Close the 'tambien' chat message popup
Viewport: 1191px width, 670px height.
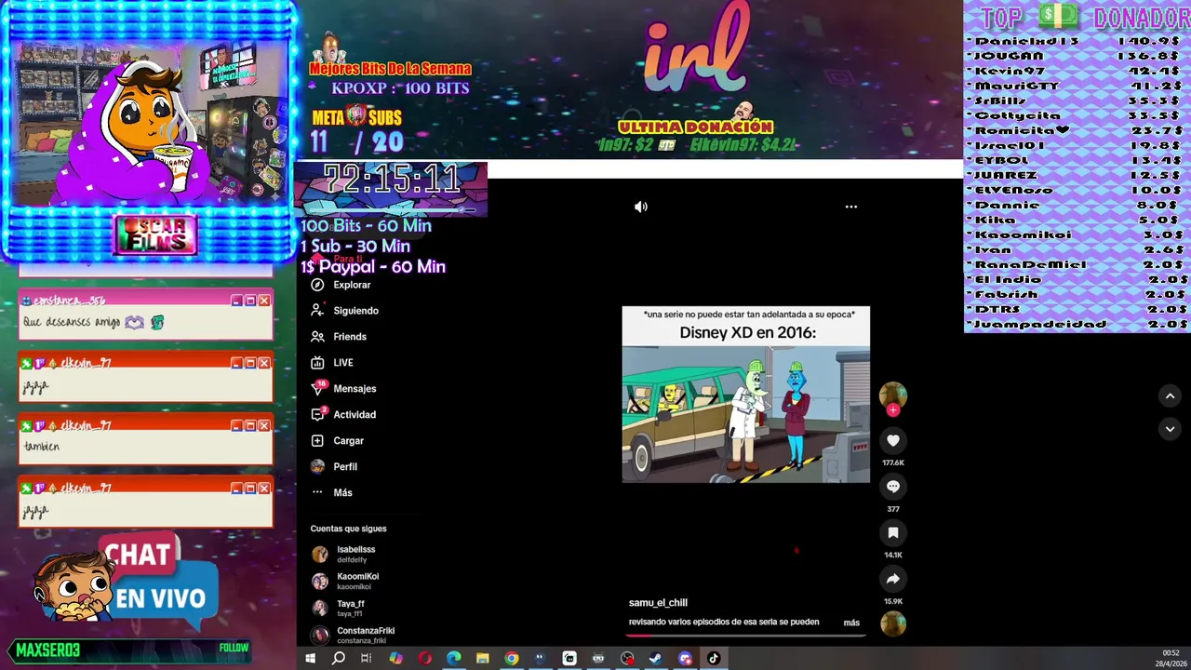coord(264,426)
